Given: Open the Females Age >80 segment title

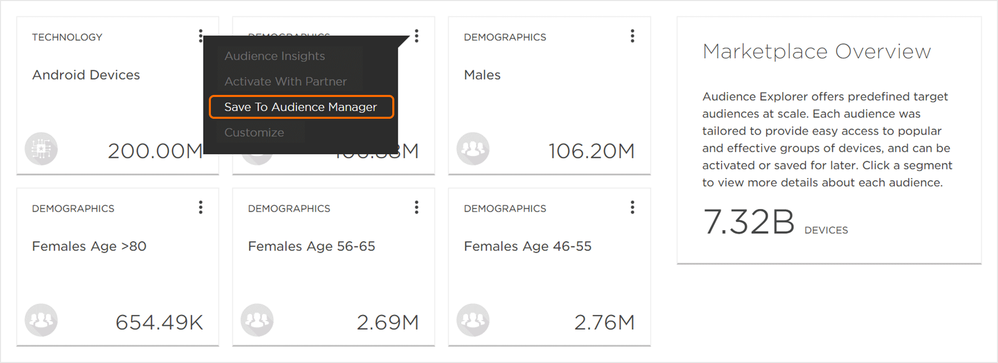Looking at the screenshot, I should coord(89,246).
